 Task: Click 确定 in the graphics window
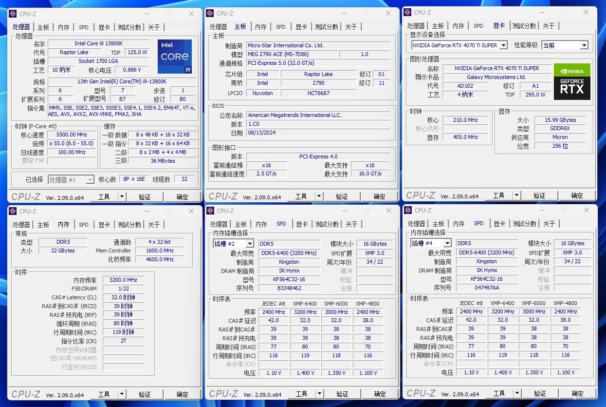[577, 195]
